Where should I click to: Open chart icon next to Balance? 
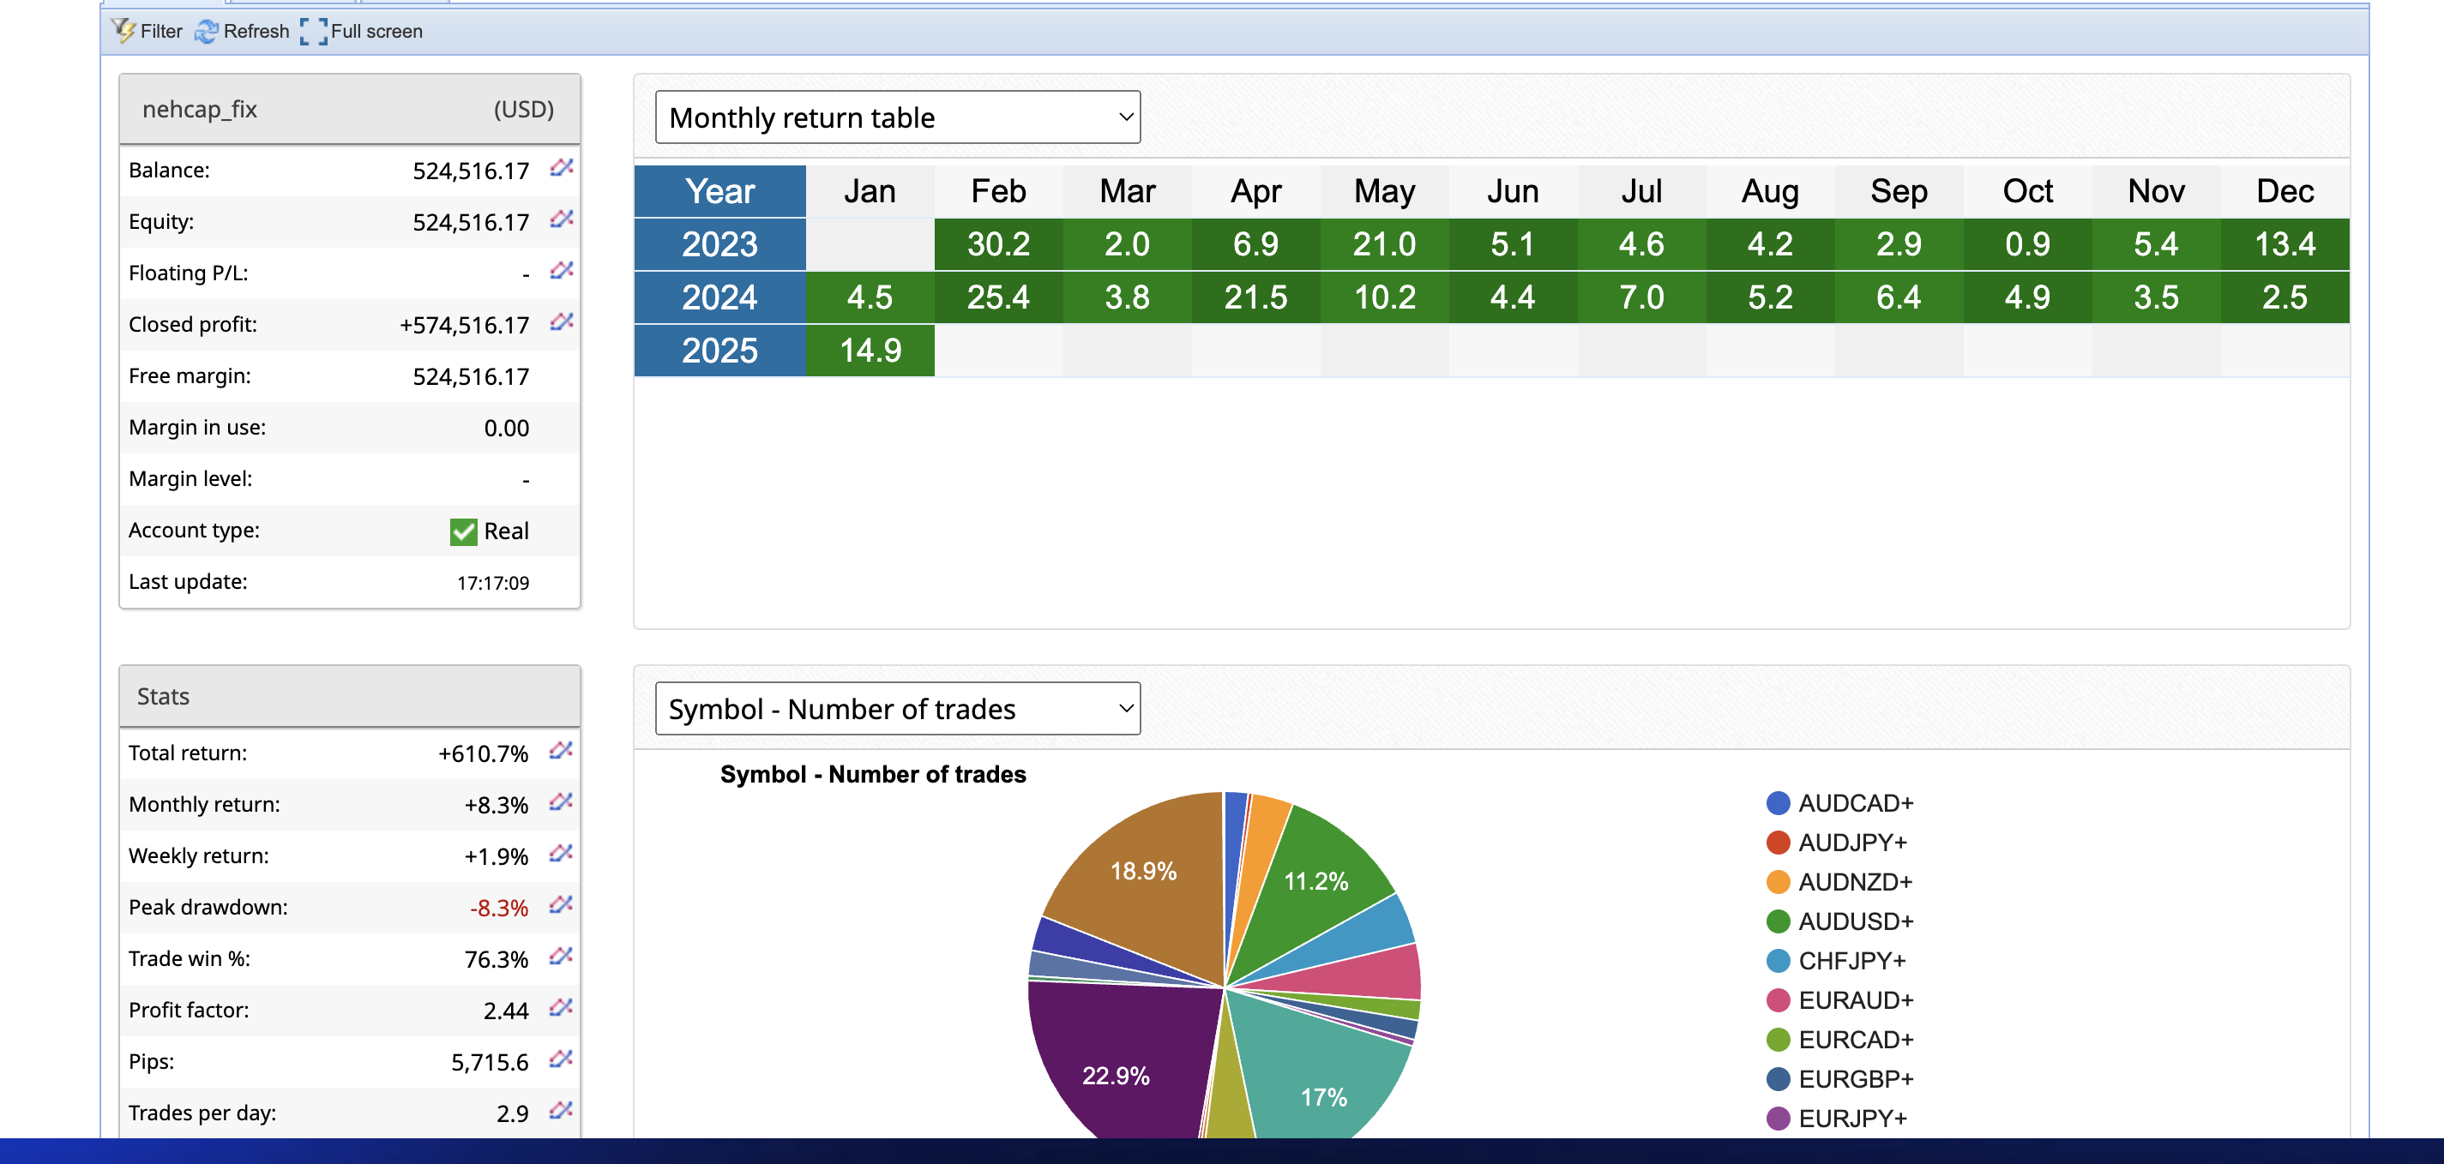[561, 169]
